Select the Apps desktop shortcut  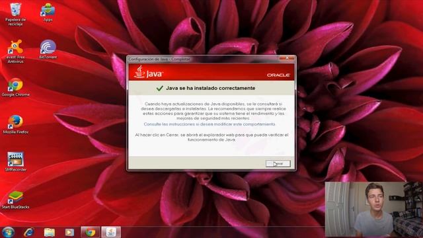(48, 13)
